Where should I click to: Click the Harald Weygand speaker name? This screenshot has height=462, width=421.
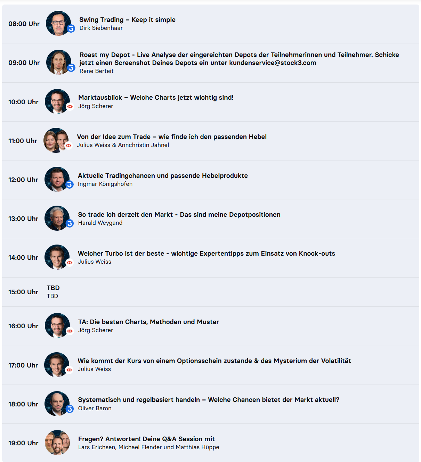[x=100, y=223]
